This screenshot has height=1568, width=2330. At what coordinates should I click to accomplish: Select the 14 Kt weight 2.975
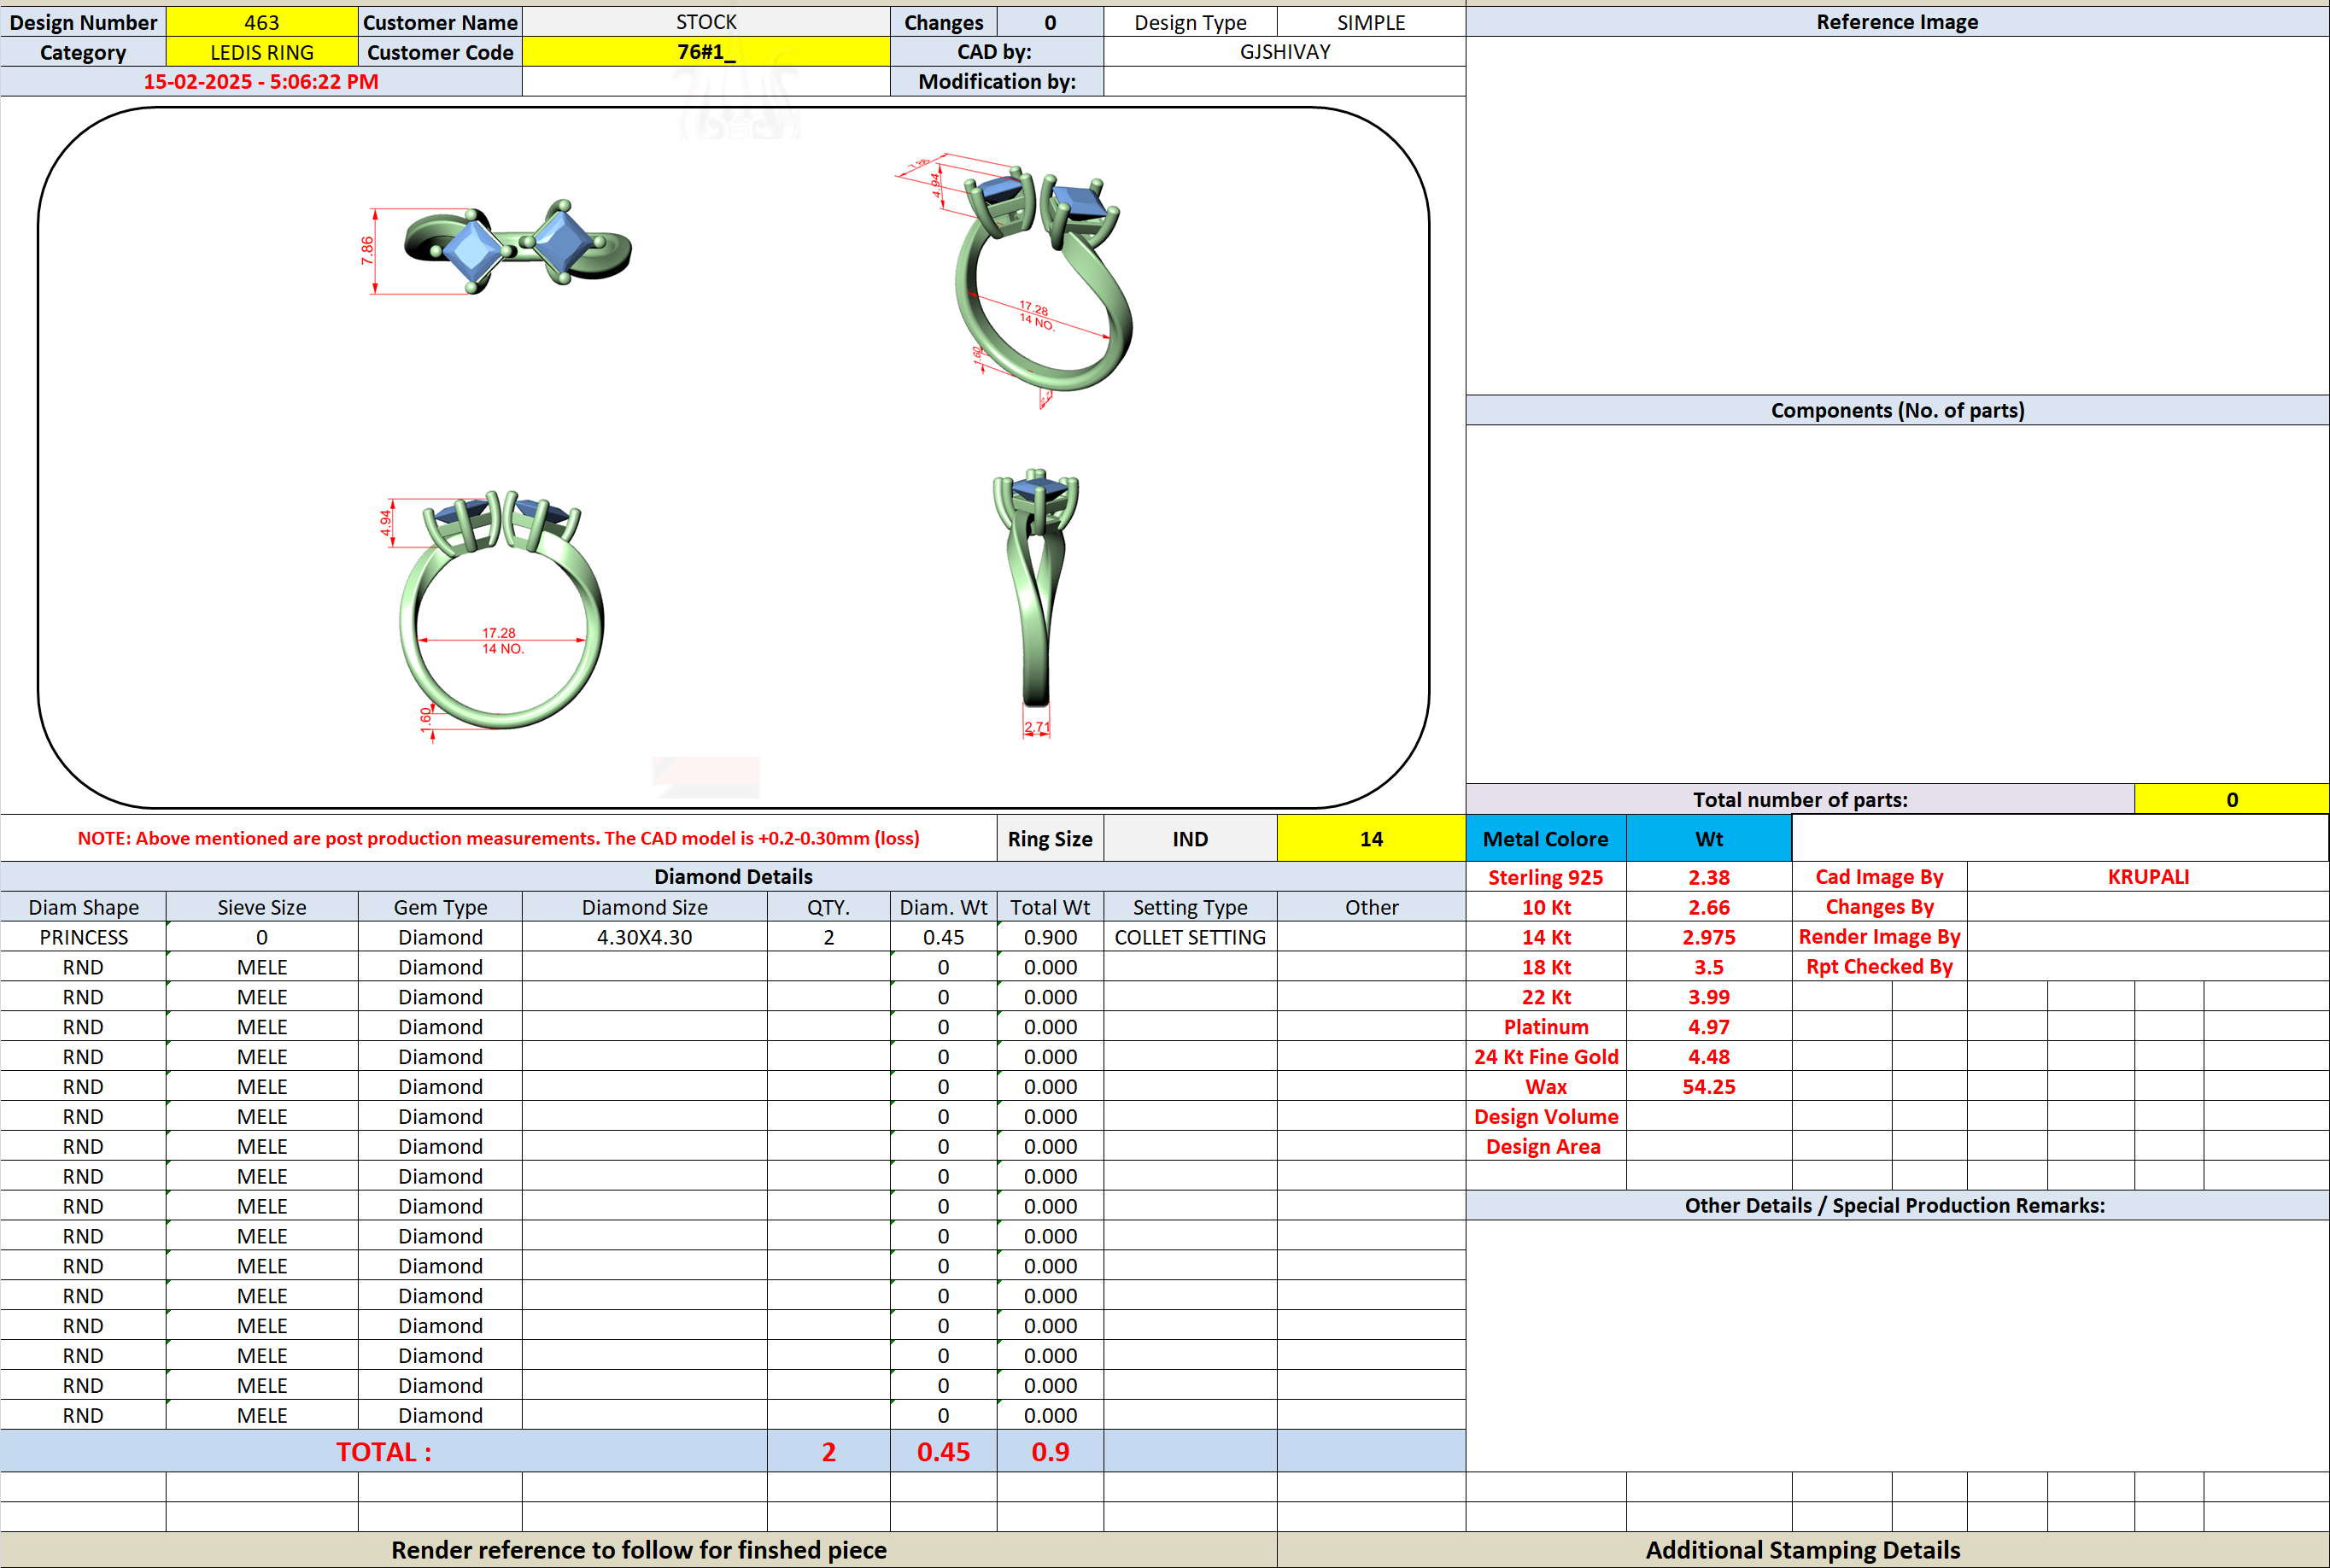tap(1709, 937)
